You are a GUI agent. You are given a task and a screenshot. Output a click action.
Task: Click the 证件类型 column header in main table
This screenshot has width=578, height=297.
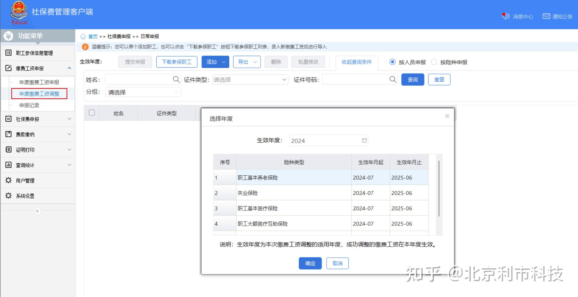pos(166,113)
